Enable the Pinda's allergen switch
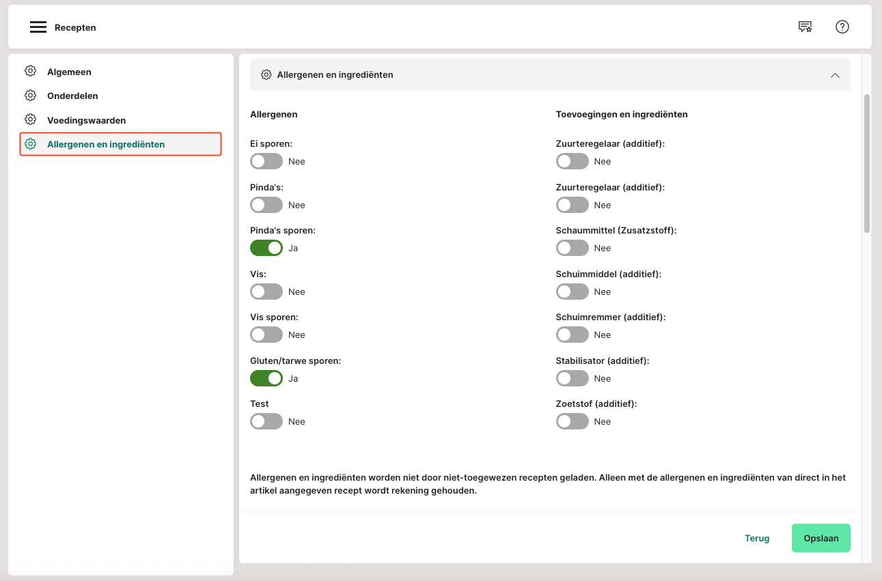 pos(266,205)
